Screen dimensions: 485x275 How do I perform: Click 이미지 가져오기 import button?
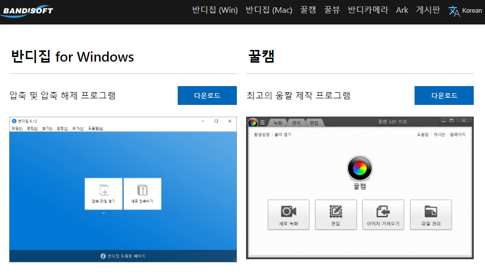tap(383, 215)
